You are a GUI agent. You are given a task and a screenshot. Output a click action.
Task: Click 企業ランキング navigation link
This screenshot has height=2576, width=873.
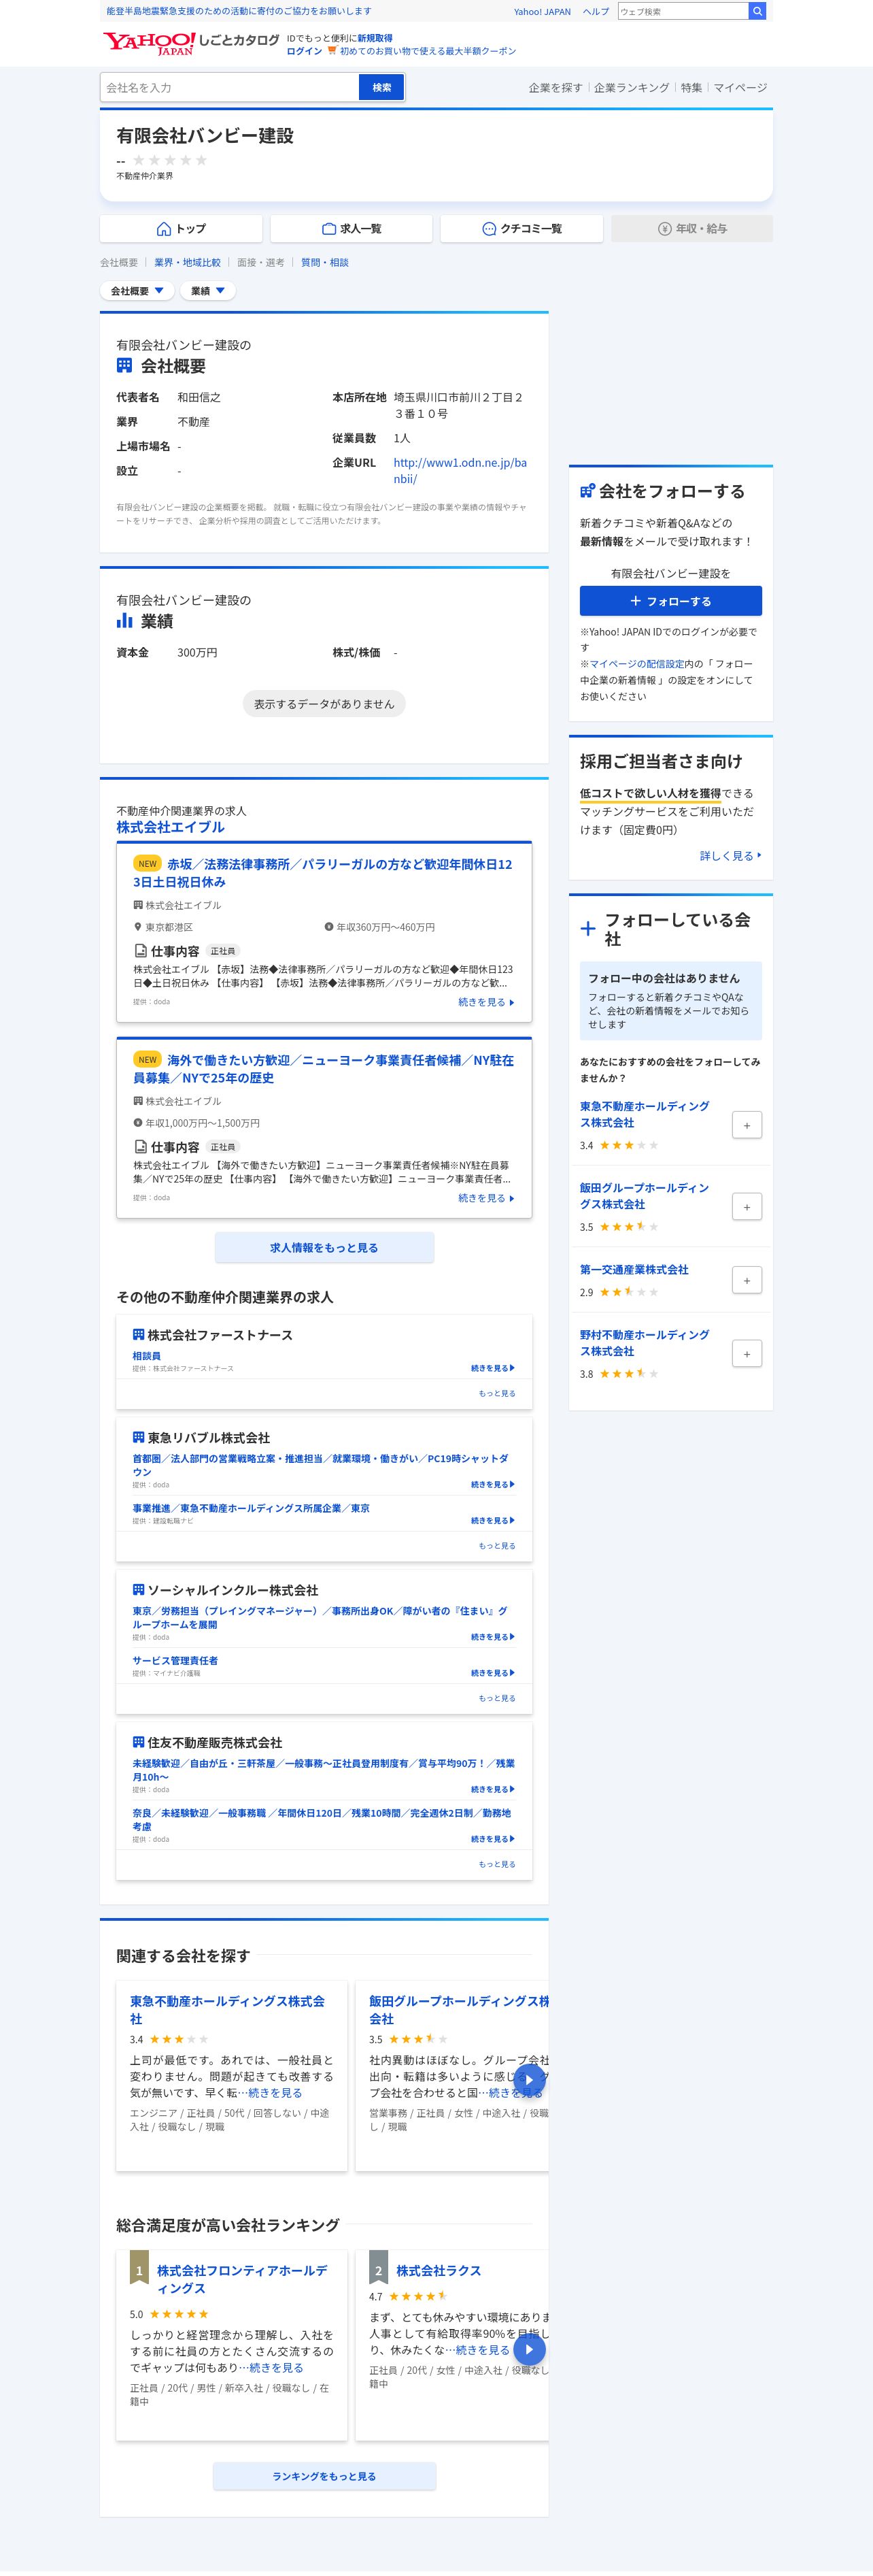(631, 88)
